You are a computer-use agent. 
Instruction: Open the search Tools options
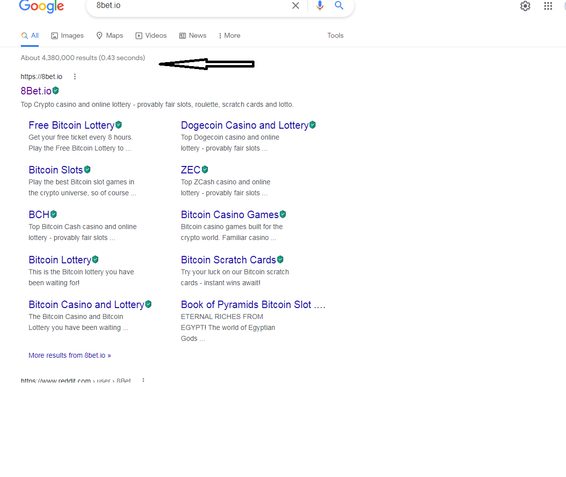[335, 35]
